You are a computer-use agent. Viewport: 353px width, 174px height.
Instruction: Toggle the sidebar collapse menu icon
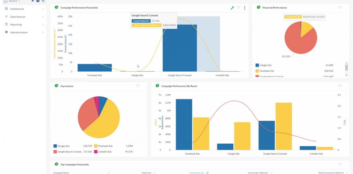coord(43,1)
